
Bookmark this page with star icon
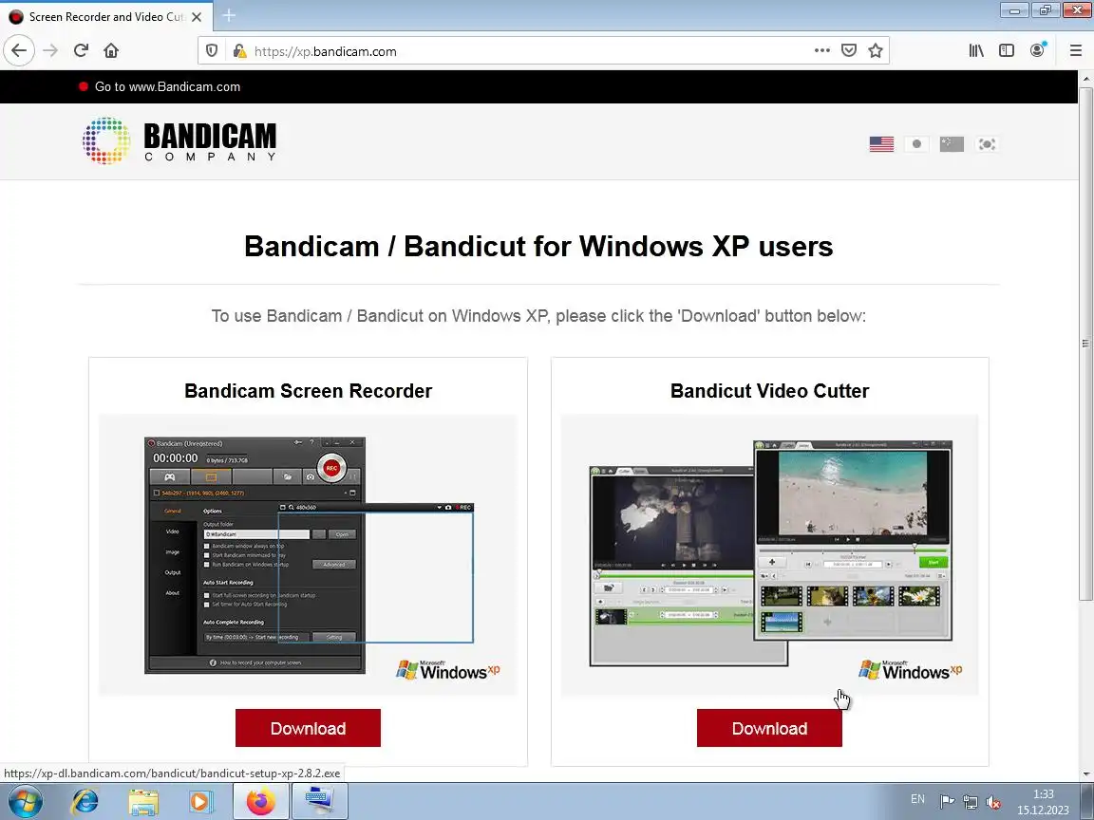pos(876,50)
